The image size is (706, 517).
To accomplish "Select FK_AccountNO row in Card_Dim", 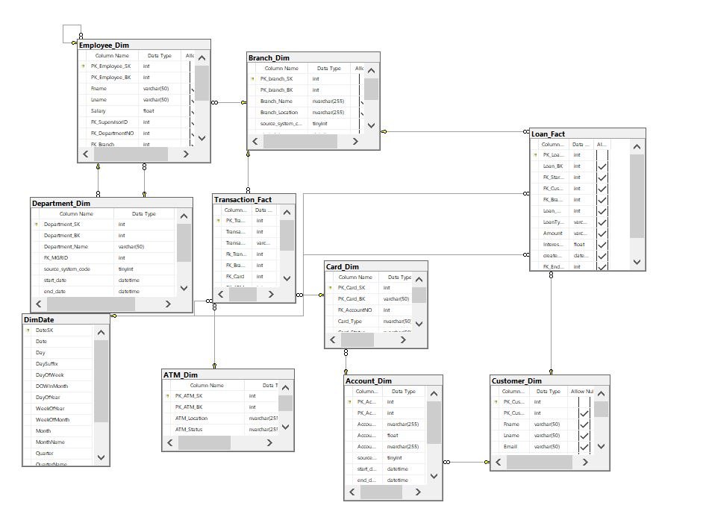I will (369, 310).
